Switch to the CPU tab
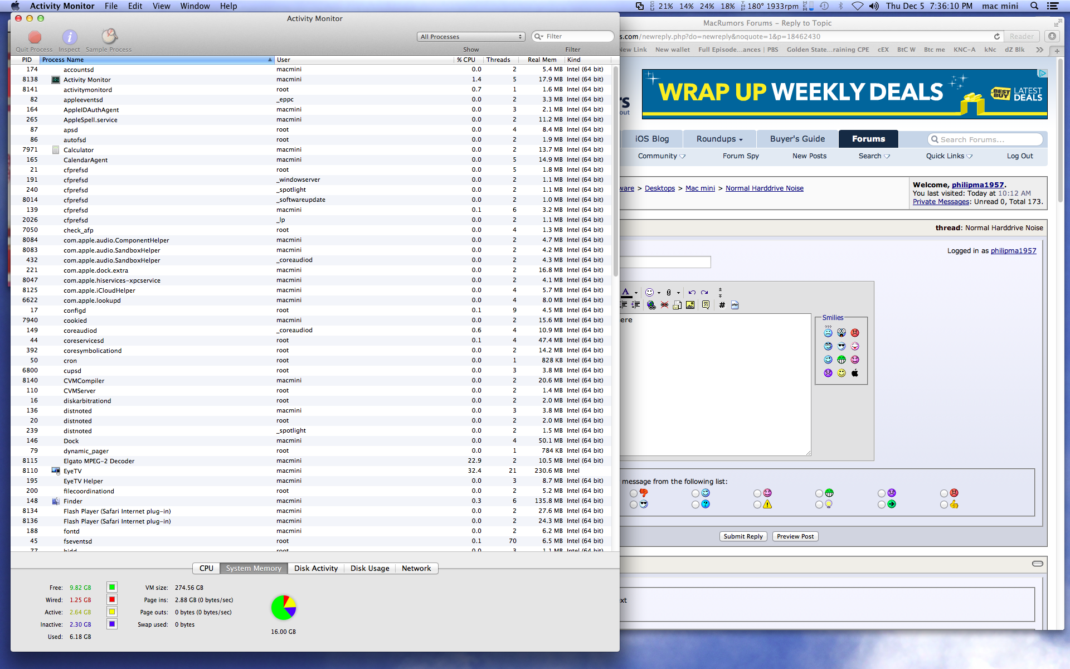Viewport: 1070px width, 669px height. pyautogui.click(x=206, y=568)
